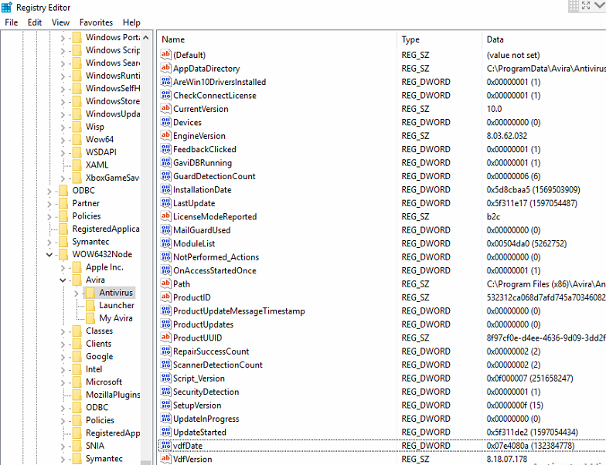Expand the Google key
Image resolution: width=606 pixels, height=465 pixels.
tap(63, 356)
